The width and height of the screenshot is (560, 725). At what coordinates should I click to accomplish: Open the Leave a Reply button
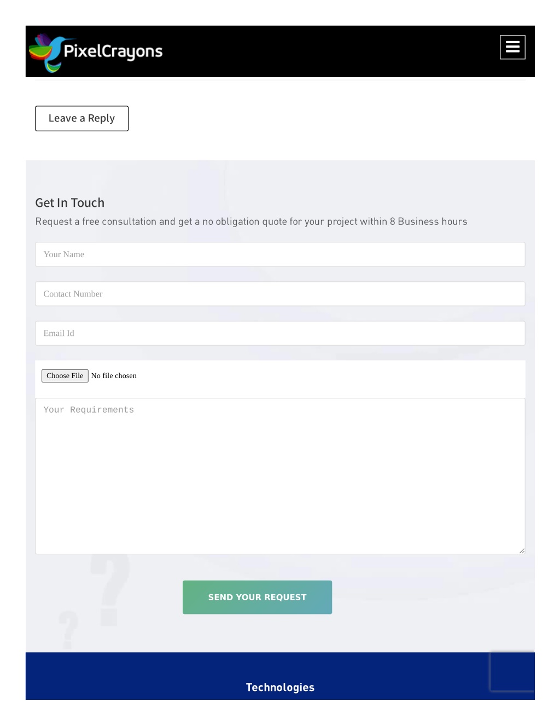pyautogui.click(x=81, y=118)
